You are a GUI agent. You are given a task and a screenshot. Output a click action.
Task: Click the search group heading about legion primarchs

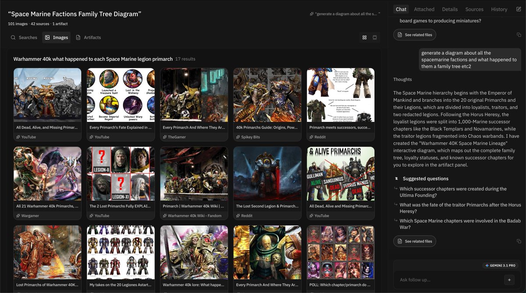tap(92, 59)
